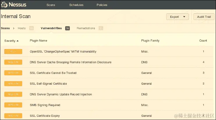Open Scans in the top navigation bar
216x120 pixels.
(x=51, y=5)
